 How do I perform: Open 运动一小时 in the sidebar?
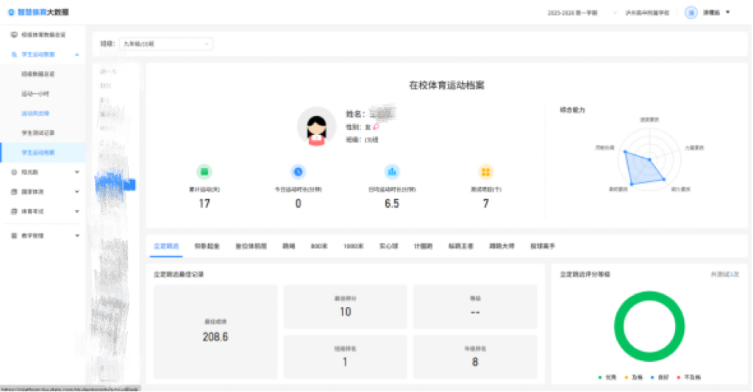35,94
